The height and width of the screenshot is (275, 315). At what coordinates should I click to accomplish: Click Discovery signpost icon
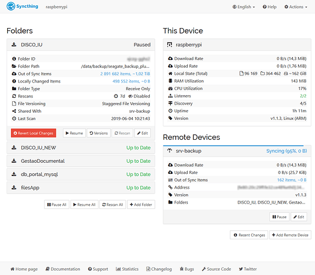pos(170,103)
